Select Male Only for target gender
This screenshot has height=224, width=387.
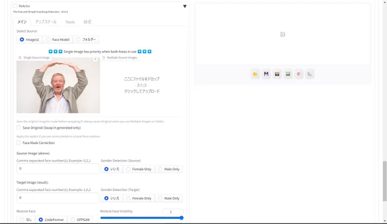(x=169, y=198)
